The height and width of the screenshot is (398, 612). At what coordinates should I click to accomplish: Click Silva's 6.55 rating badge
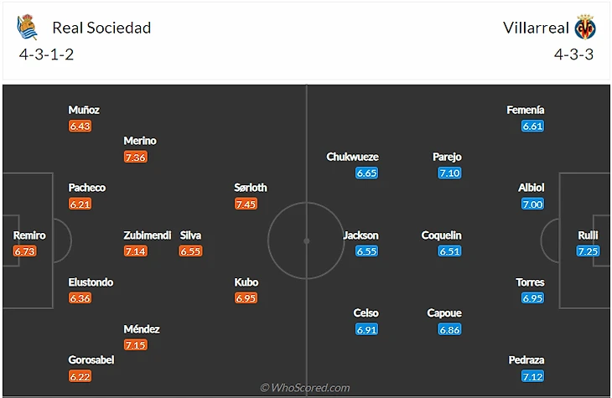[x=190, y=251]
